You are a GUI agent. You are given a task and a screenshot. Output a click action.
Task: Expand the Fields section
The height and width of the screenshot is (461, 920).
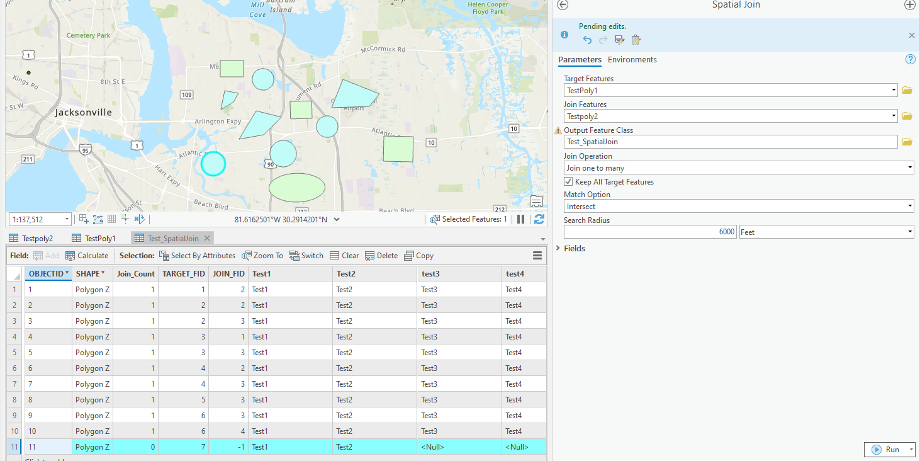tap(558, 248)
